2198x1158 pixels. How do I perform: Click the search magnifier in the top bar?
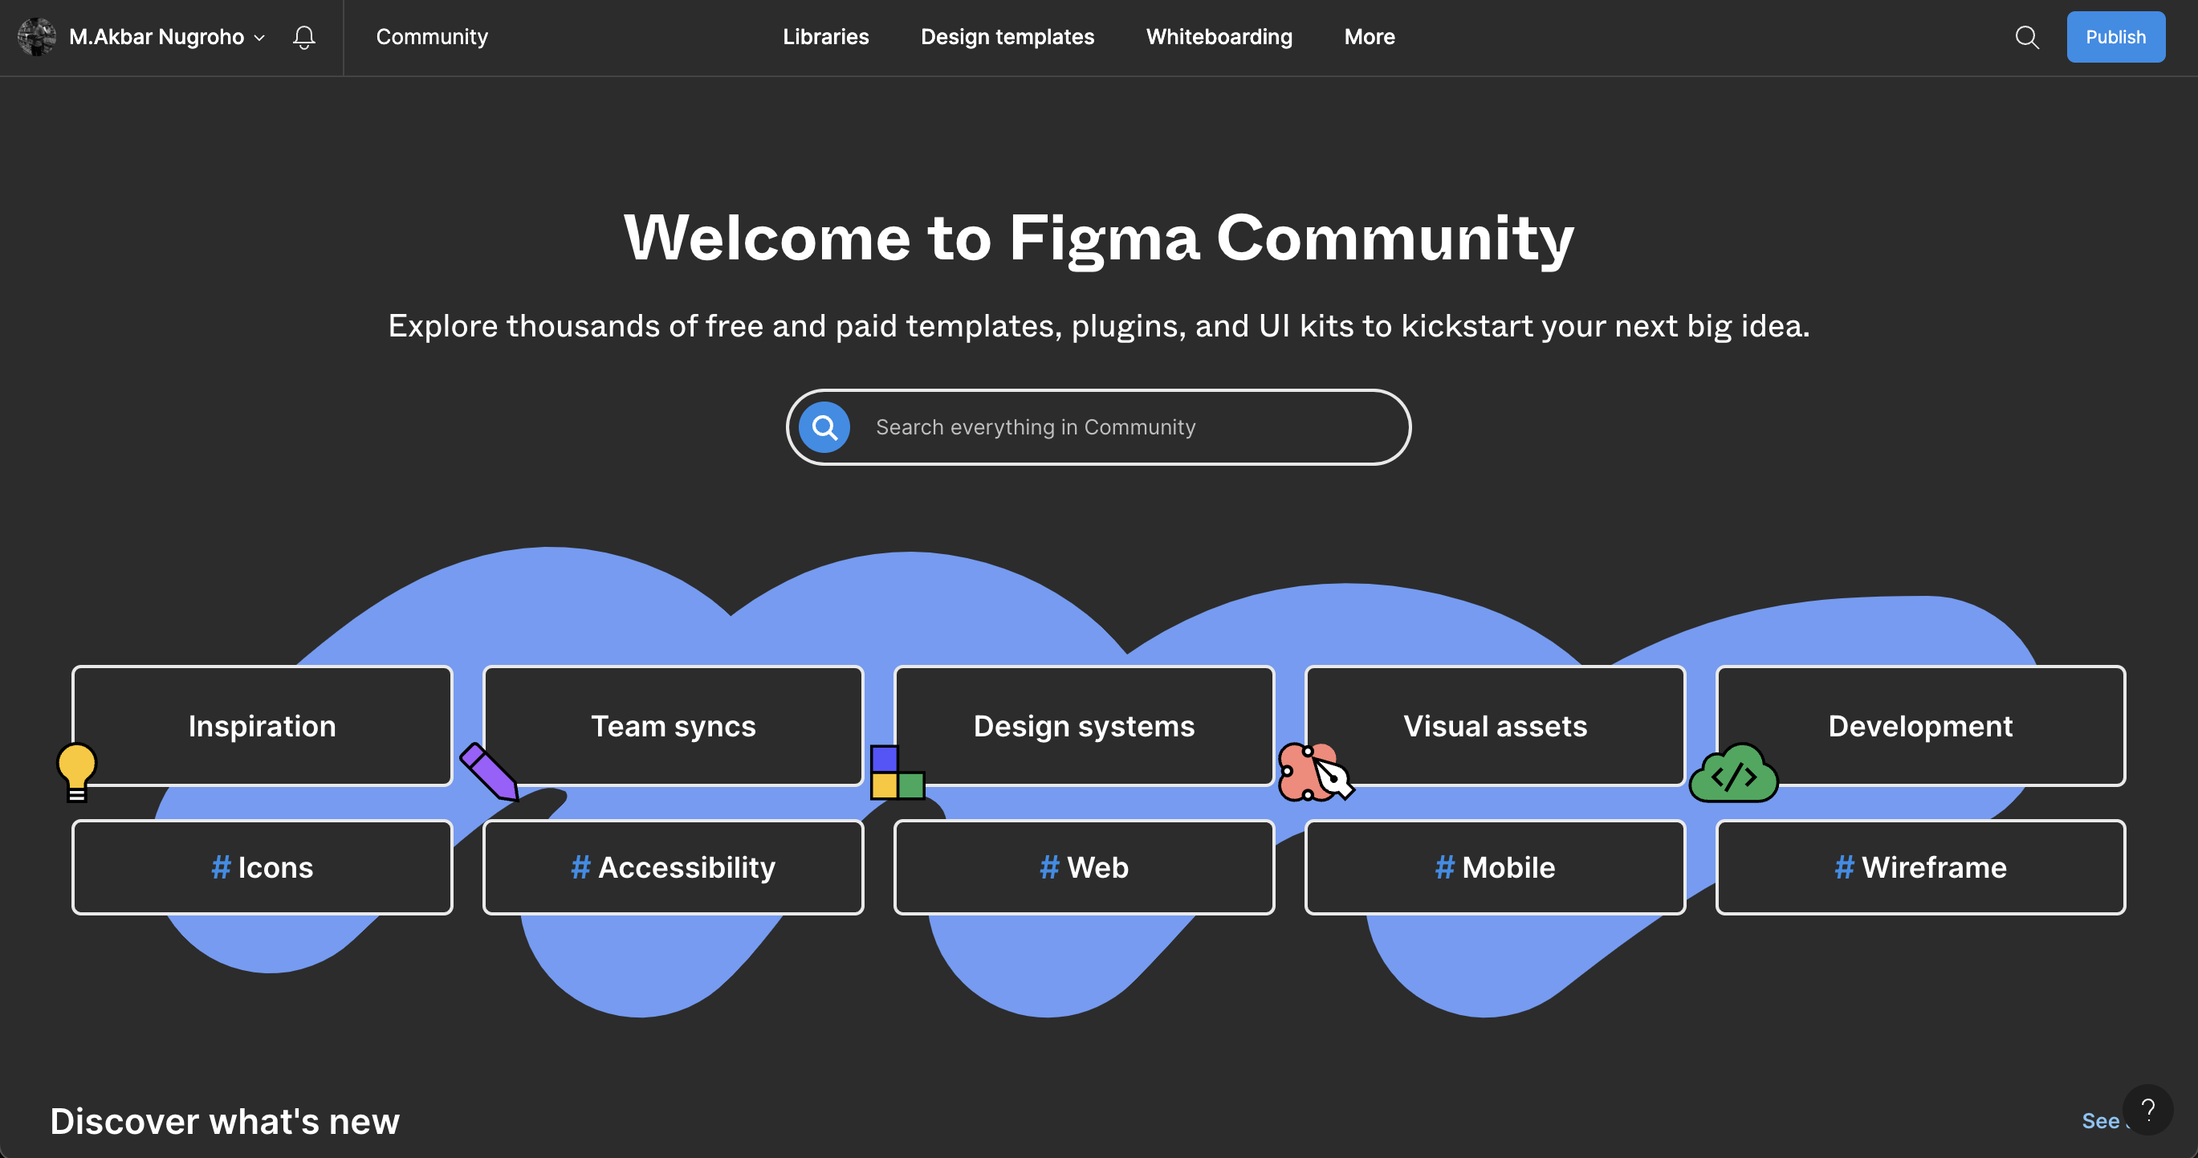(2027, 37)
